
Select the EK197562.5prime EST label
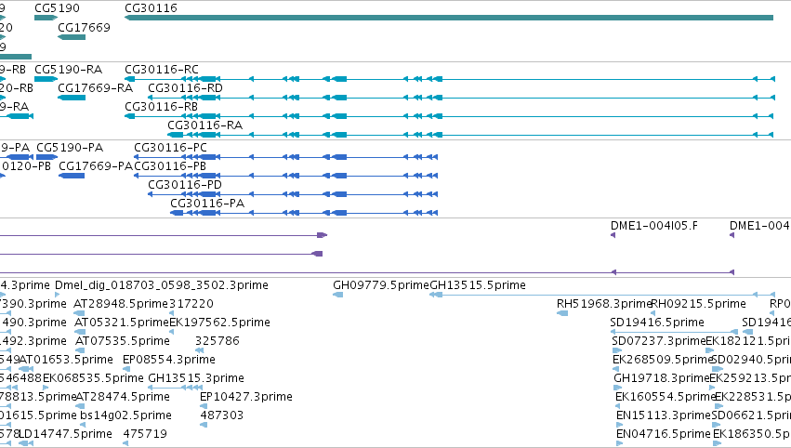pyautogui.click(x=219, y=323)
